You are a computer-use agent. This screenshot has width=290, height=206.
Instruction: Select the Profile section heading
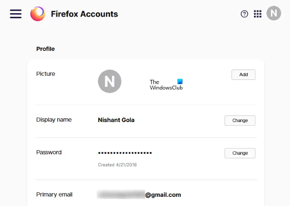[46, 49]
